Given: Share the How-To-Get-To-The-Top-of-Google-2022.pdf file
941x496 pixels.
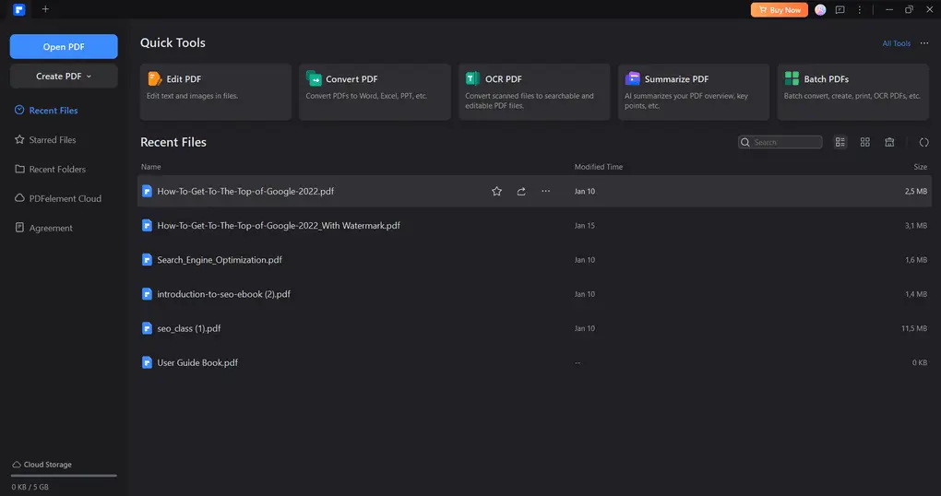Looking at the screenshot, I should [x=521, y=191].
